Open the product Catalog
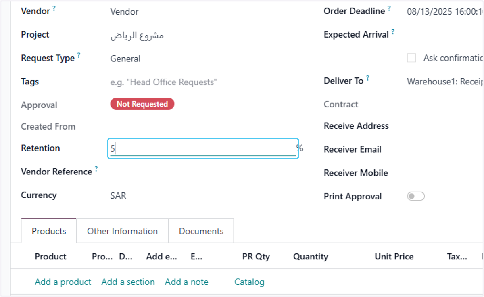 point(249,282)
